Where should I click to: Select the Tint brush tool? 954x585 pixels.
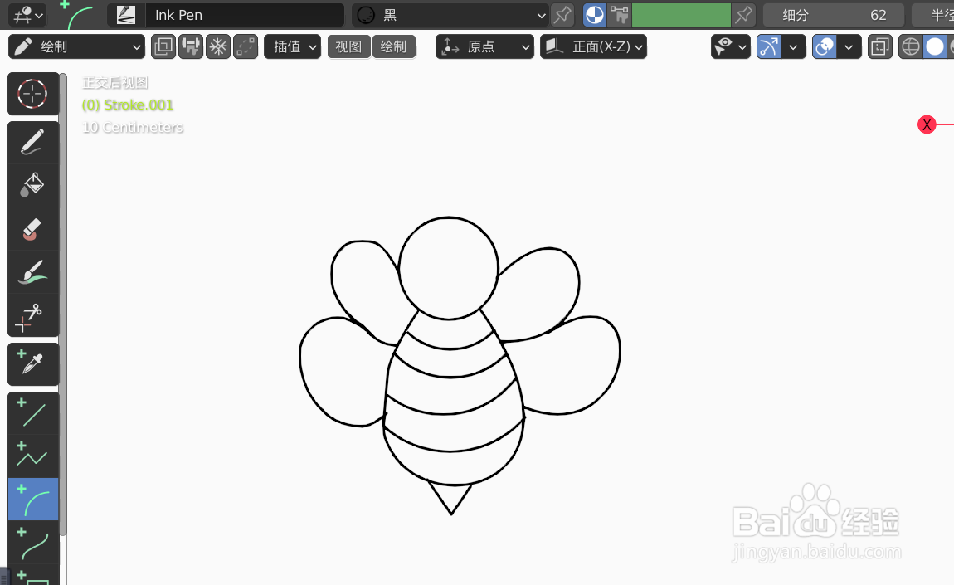pos(33,272)
